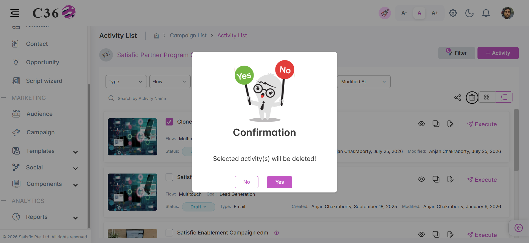The image size is (529, 243).
Task: Click the rocket icon in the header
Action: pos(385,13)
